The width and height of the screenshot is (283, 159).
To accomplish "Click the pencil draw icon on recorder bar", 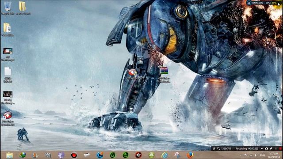I will point(271,148).
